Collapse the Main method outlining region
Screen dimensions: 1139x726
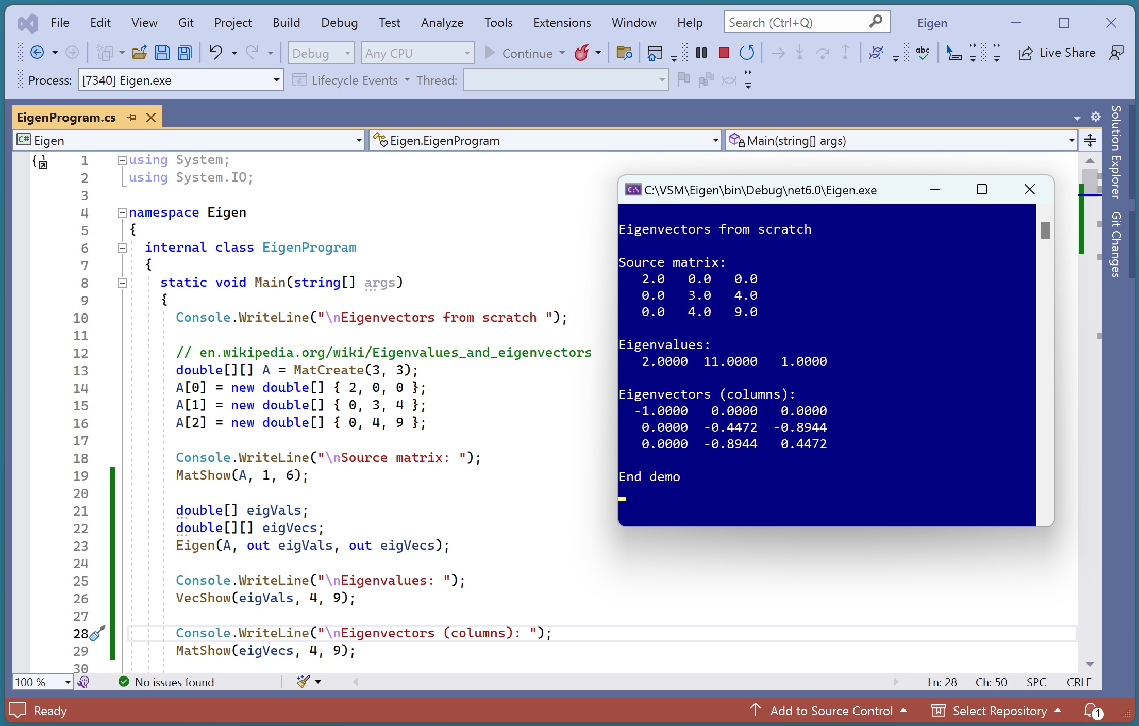[x=122, y=283]
